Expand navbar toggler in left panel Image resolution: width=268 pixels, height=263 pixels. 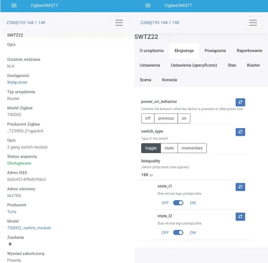[x=119, y=22]
